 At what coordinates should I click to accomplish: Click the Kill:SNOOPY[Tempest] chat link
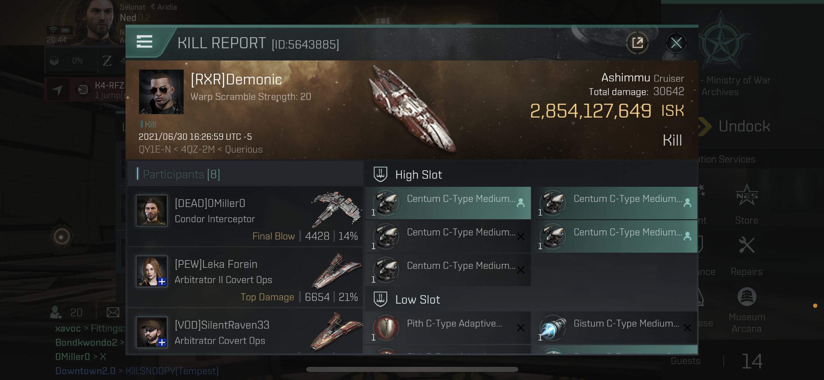[172, 371]
